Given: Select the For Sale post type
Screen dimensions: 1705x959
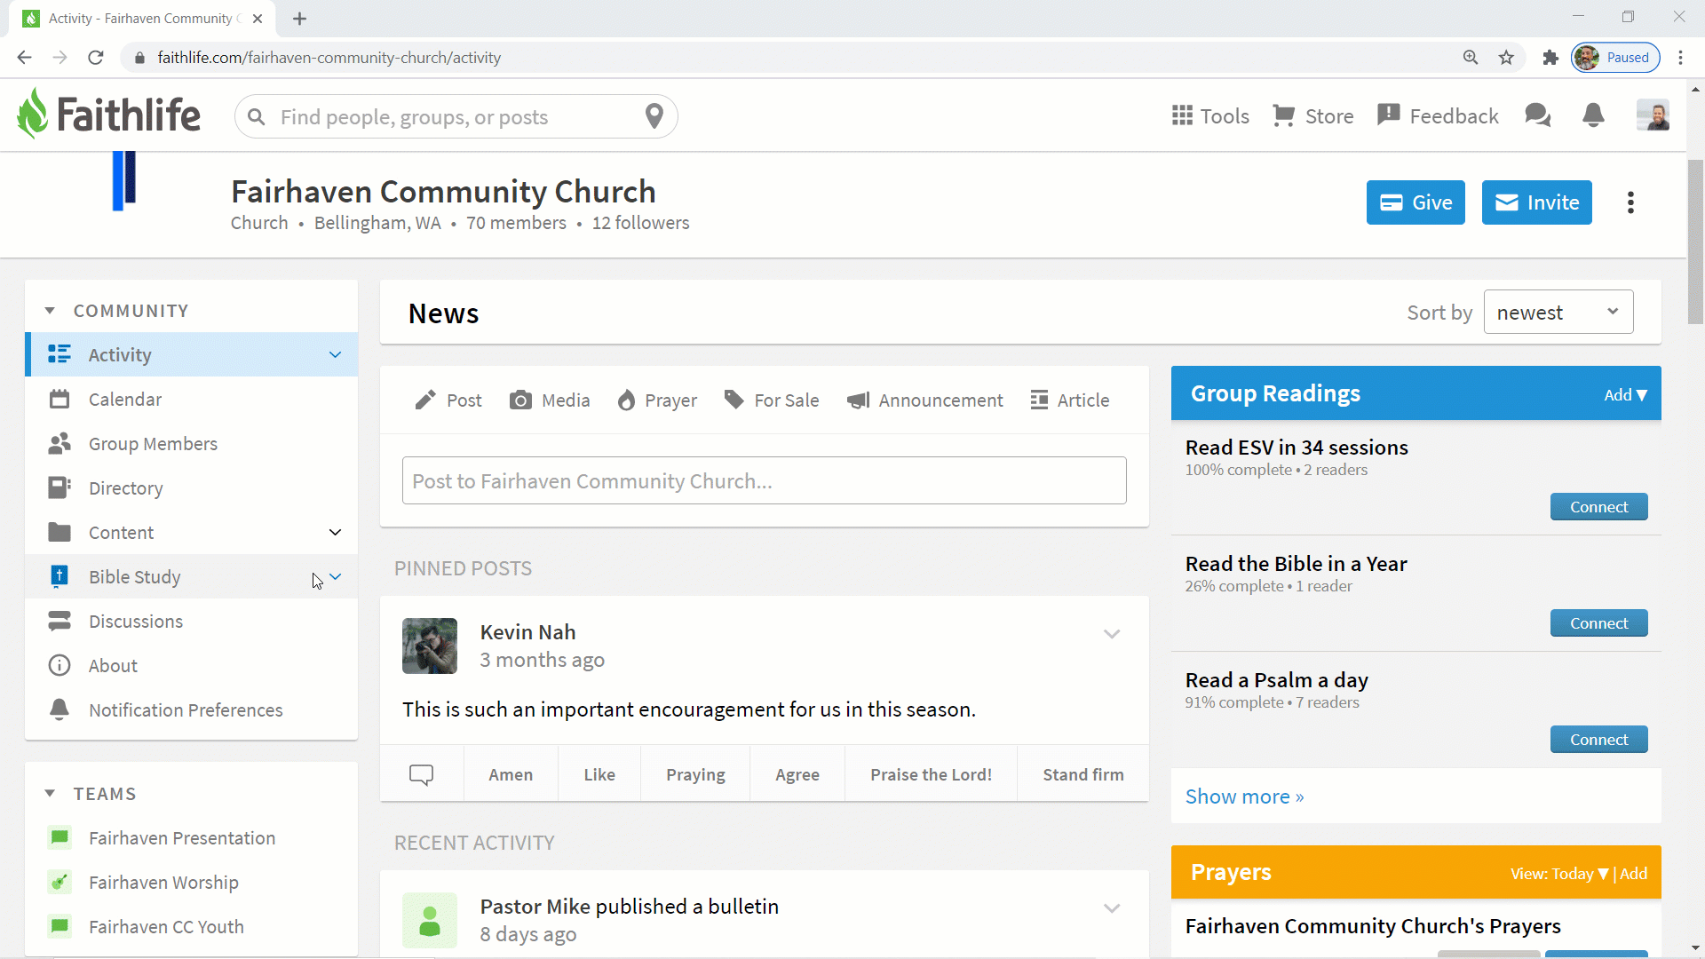Looking at the screenshot, I should click(x=771, y=400).
